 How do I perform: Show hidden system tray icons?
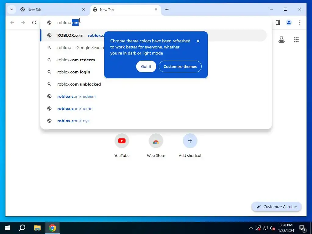(251, 228)
